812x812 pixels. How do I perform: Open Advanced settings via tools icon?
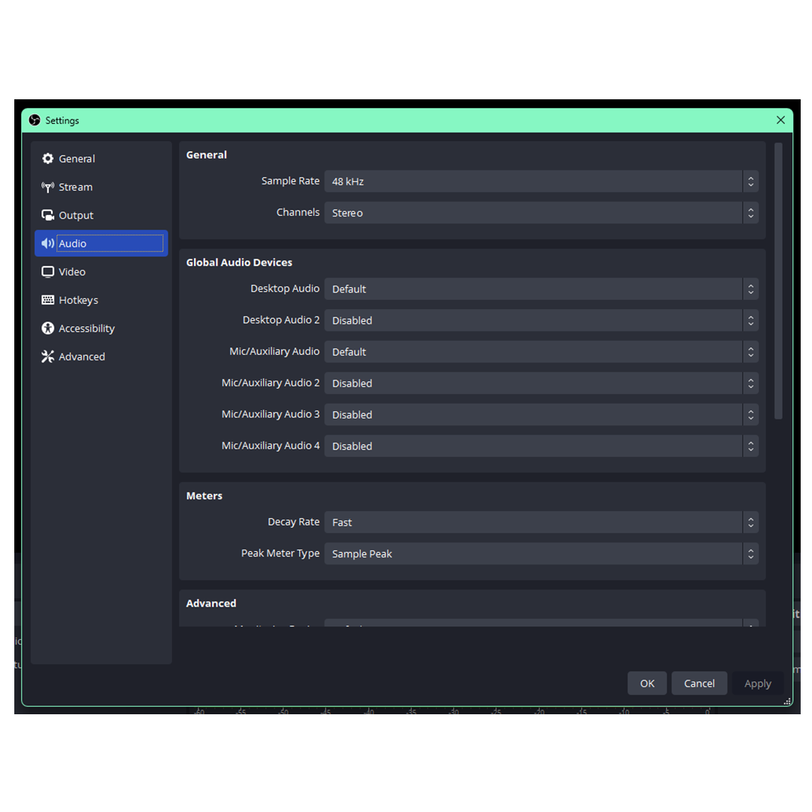pos(47,356)
